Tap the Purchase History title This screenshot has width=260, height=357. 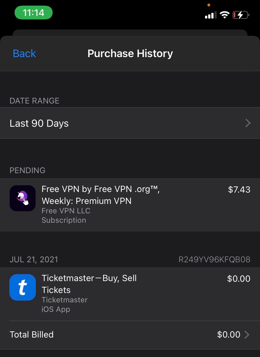[x=130, y=54]
